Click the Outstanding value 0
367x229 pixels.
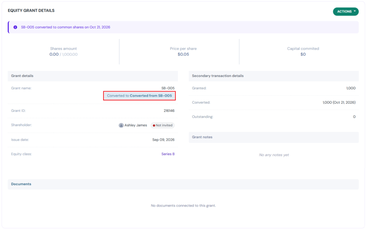coord(354,116)
